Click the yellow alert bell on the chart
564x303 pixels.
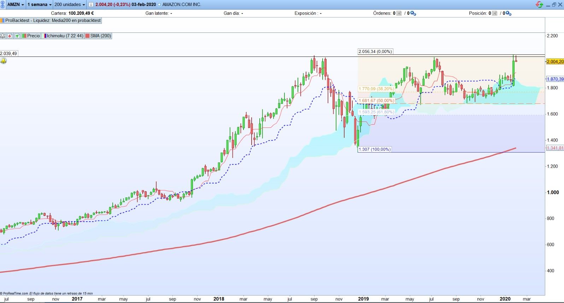[x=4, y=61]
